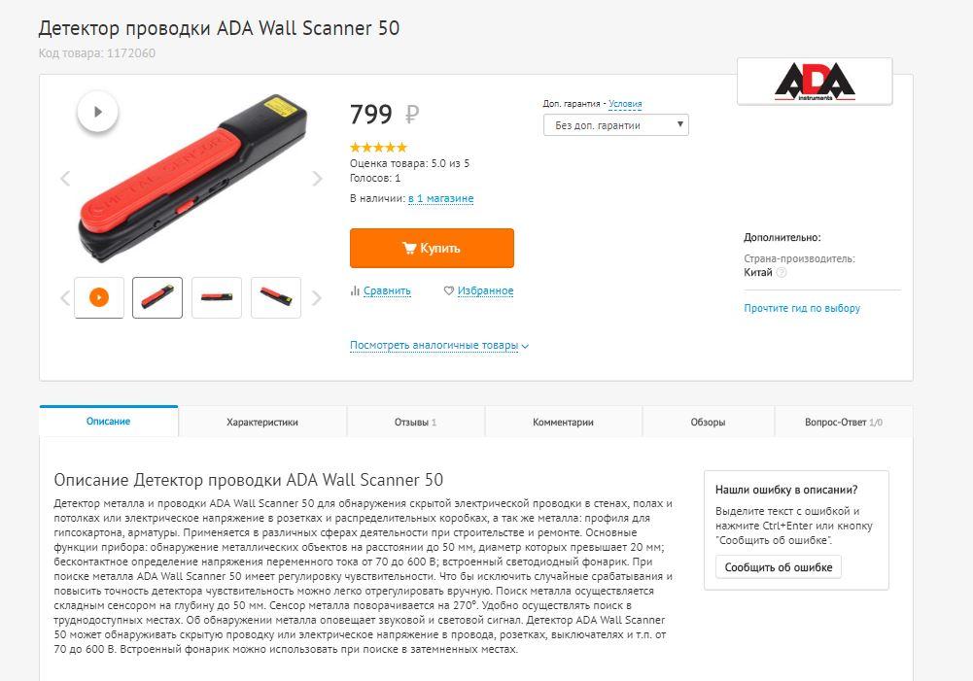
Task: Click the help icon next to Китай
Action: tap(782, 272)
